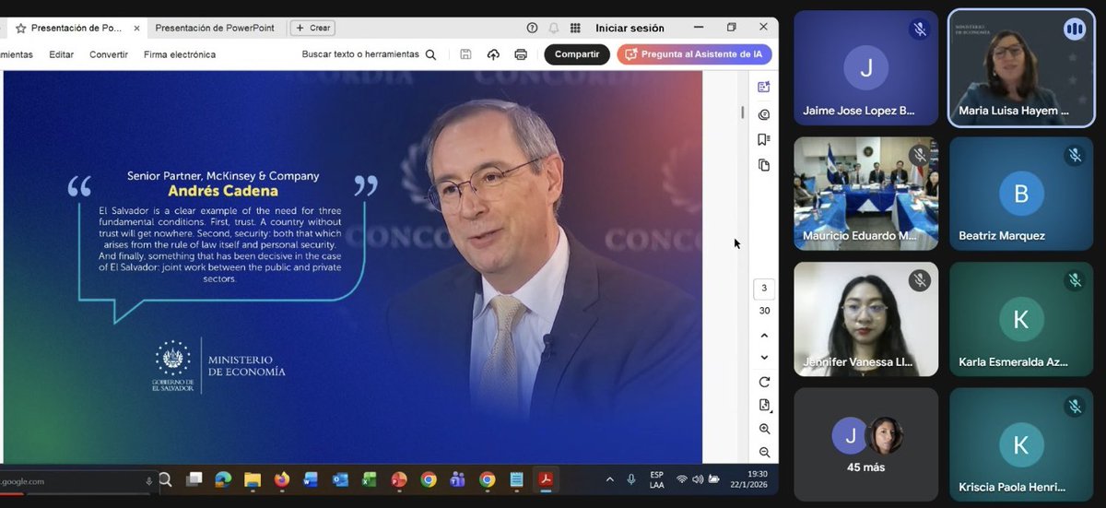Click the current page number box 3
This screenshot has height=508, width=1106.
tap(764, 289)
